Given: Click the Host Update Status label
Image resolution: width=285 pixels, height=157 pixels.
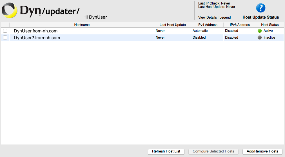Looking at the screenshot, I should (x=261, y=17).
